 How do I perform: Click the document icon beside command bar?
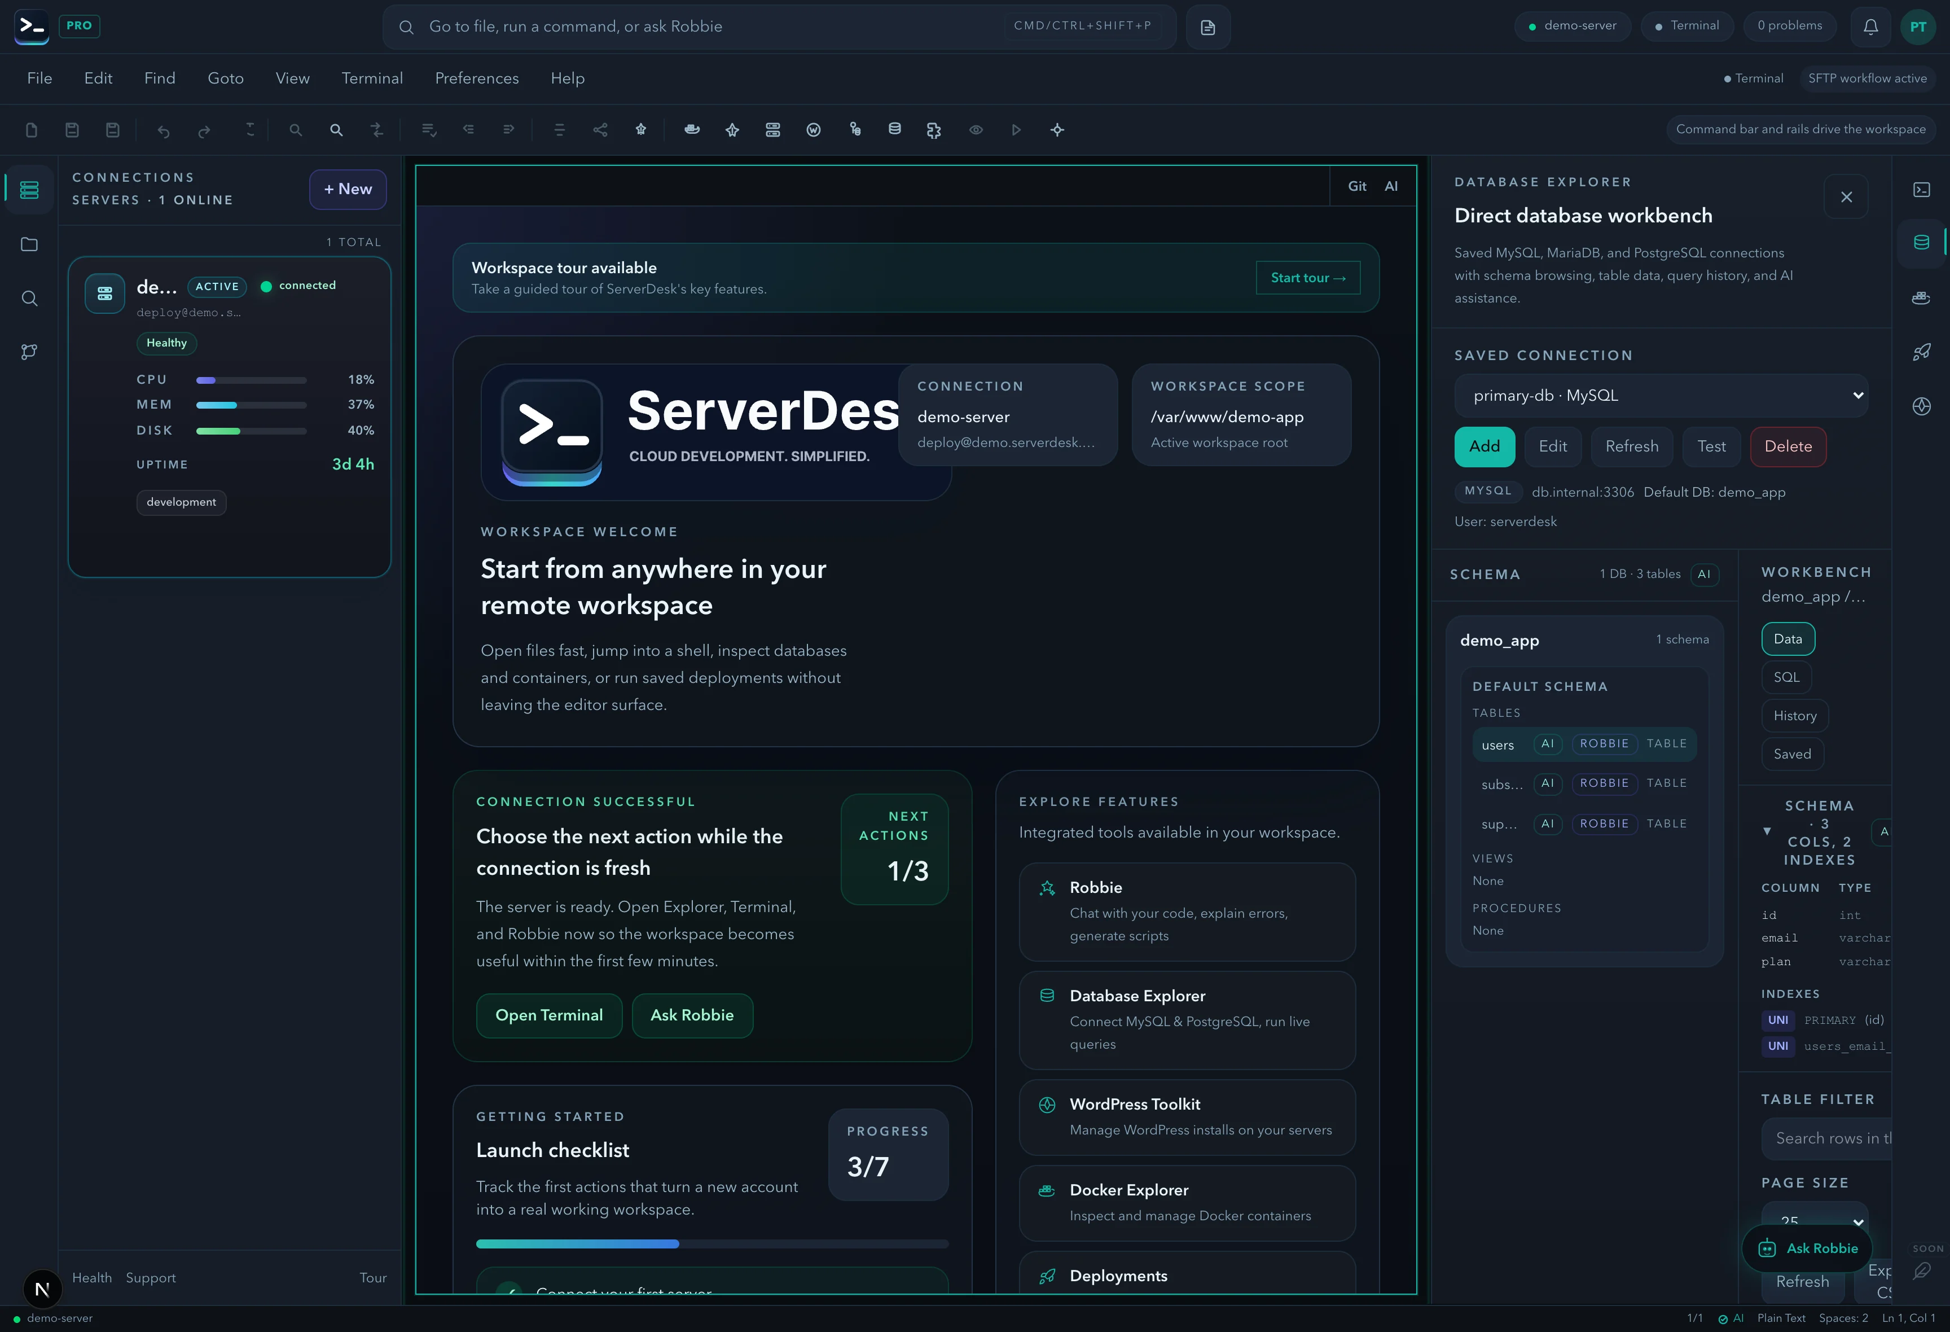[1208, 27]
